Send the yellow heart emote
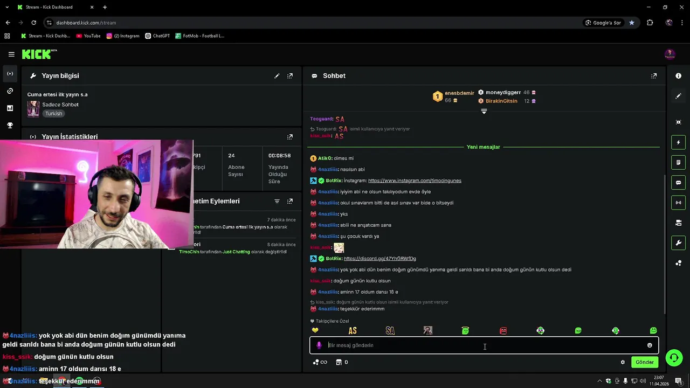 pos(315,330)
